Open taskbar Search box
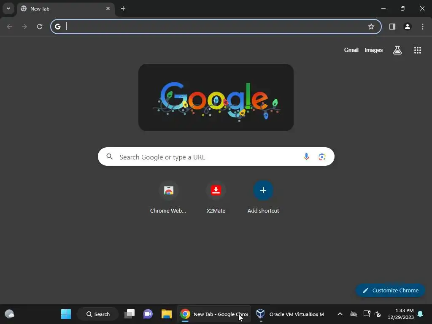This screenshot has height=324, width=432. tap(98, 314)
